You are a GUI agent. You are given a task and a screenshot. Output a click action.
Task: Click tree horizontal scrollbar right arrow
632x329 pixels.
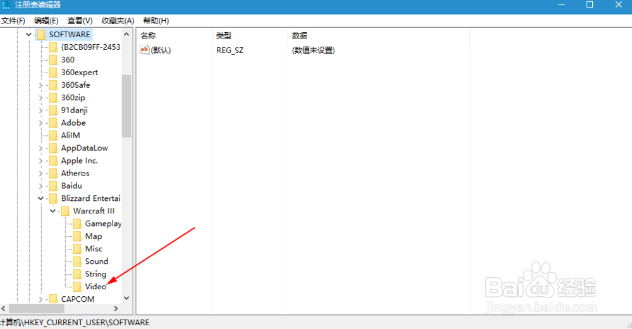tap(116, 308)
